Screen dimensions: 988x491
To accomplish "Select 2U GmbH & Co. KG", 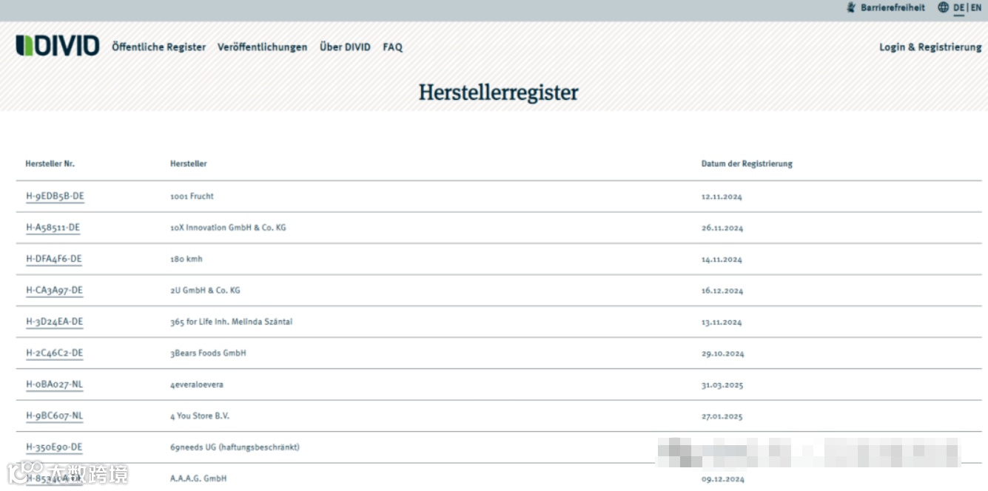I will (205, 291).
